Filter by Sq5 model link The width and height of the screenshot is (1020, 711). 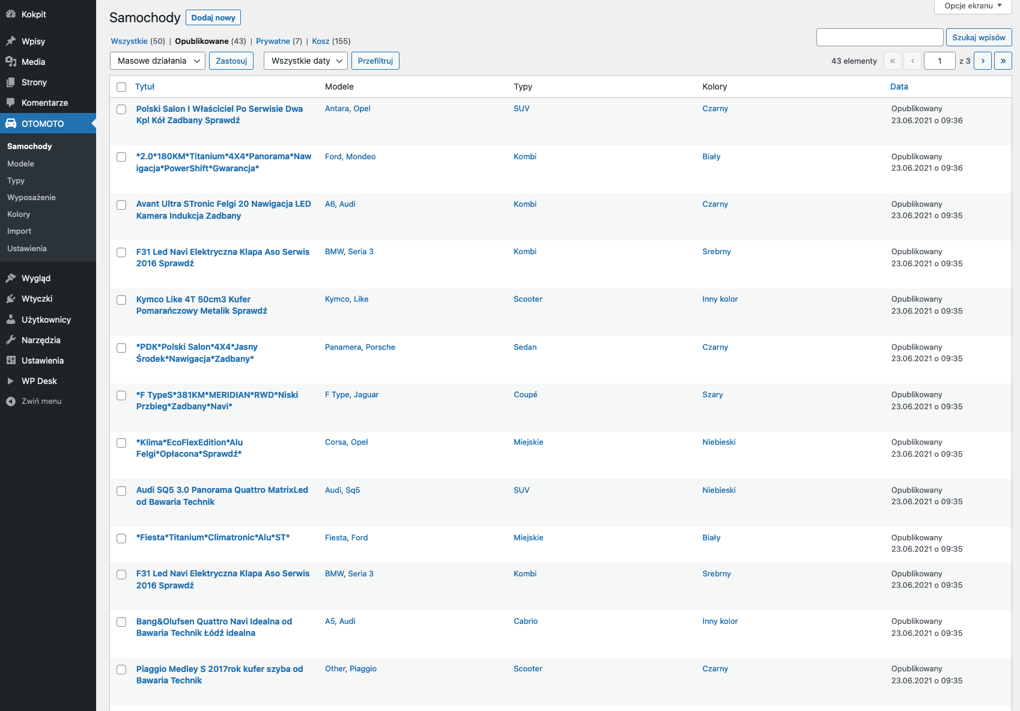(353, 490)
